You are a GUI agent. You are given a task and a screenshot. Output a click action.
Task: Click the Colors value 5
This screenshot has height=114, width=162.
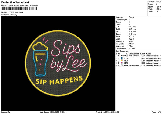pos(156,4)
